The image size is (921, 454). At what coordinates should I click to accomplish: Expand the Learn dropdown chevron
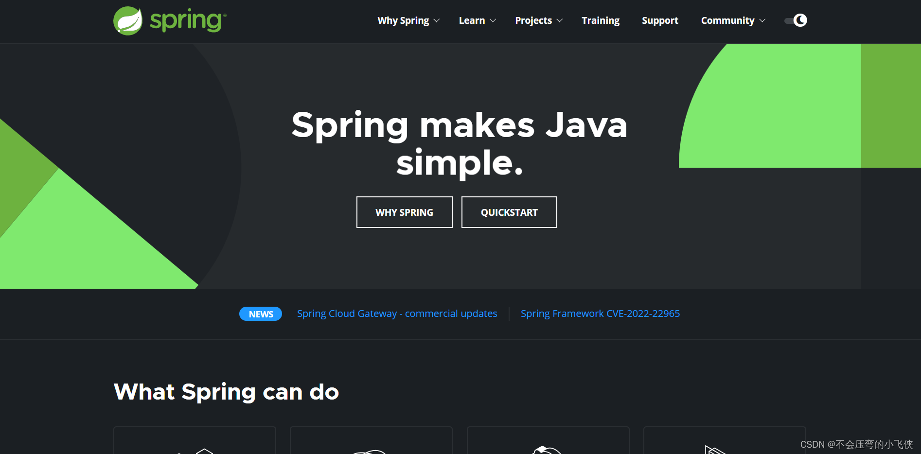pos(493,21)
